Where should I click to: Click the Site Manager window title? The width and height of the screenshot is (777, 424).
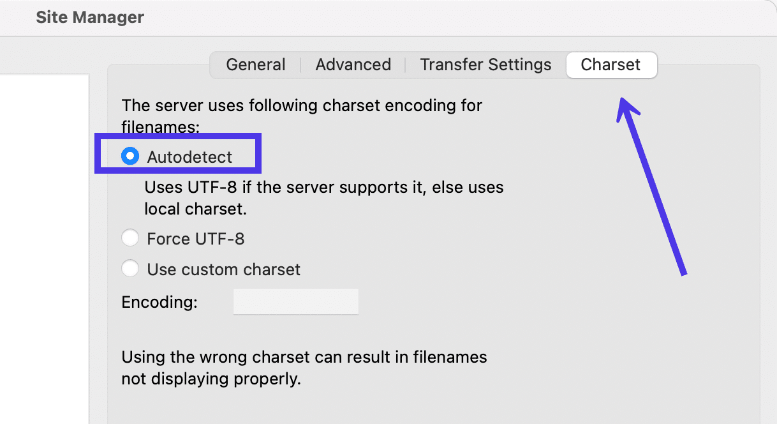coord(90,17)
